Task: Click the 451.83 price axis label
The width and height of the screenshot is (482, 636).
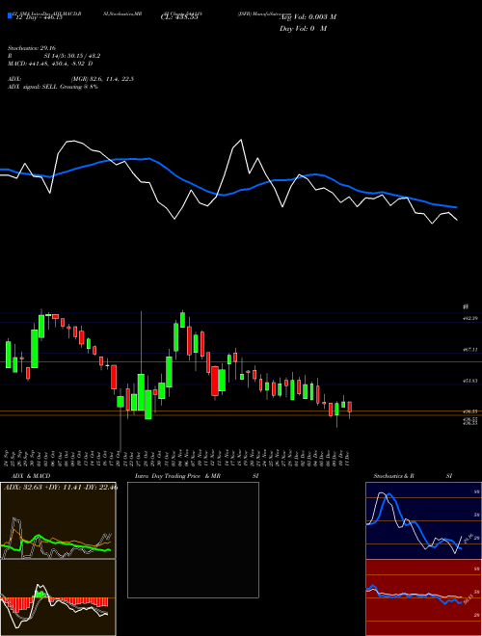Action: (x=470, y=381)
